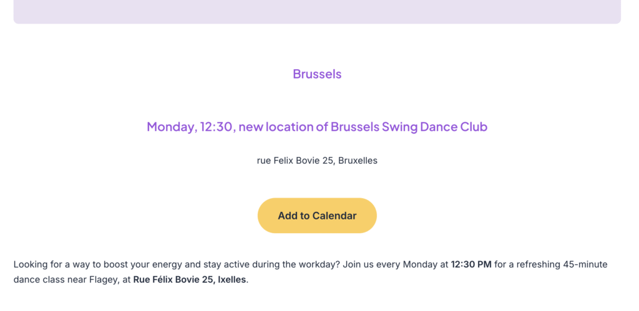639x311 pixels.
Task: Click the word Bruxelles in the address
Action: pos(358,160)
